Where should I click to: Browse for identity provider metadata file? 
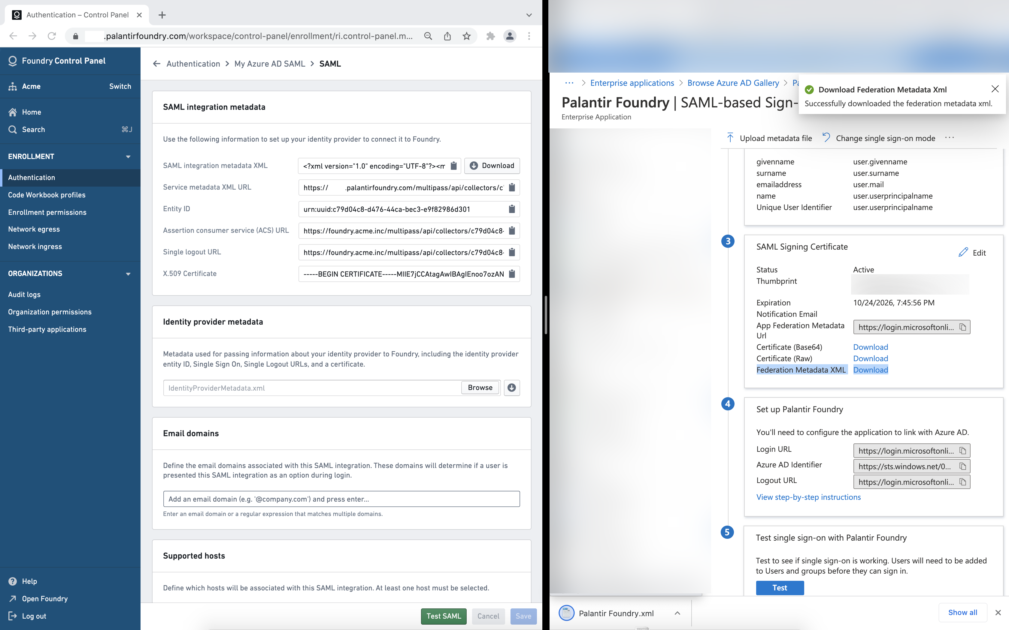[x=480, y=388]
